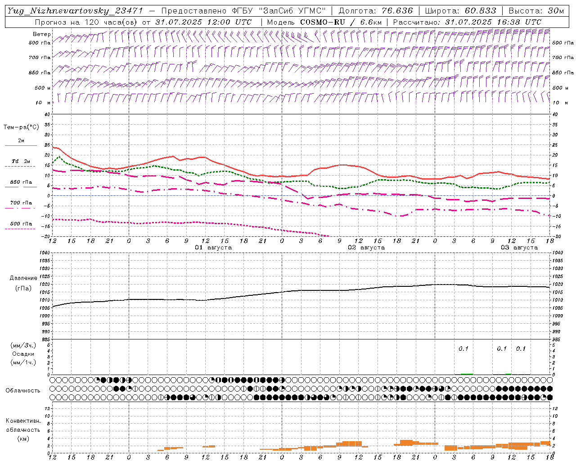Screen dimensions: 576x461
Task: Click the dashed legend line under Td 2м
Action: [x=21, y=167]
